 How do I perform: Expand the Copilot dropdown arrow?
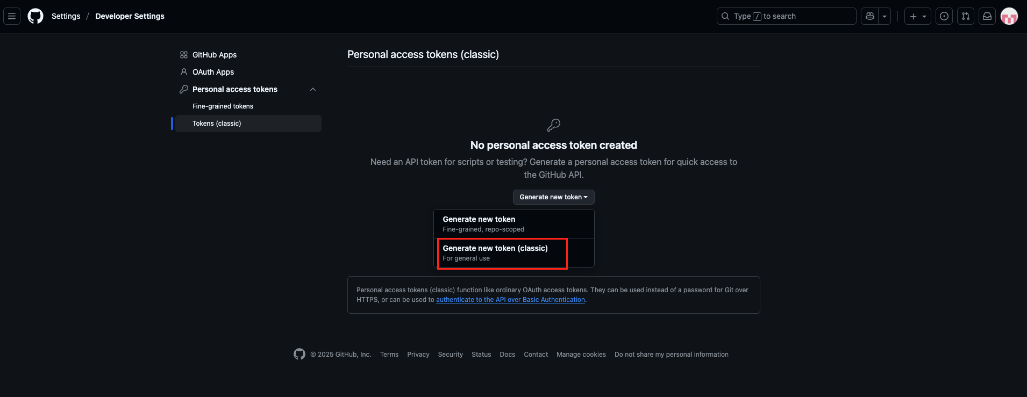coord(885,16)
